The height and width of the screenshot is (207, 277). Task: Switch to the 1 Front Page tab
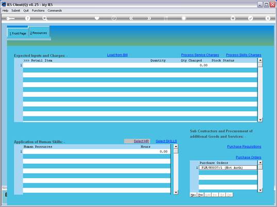coord(18,33)
